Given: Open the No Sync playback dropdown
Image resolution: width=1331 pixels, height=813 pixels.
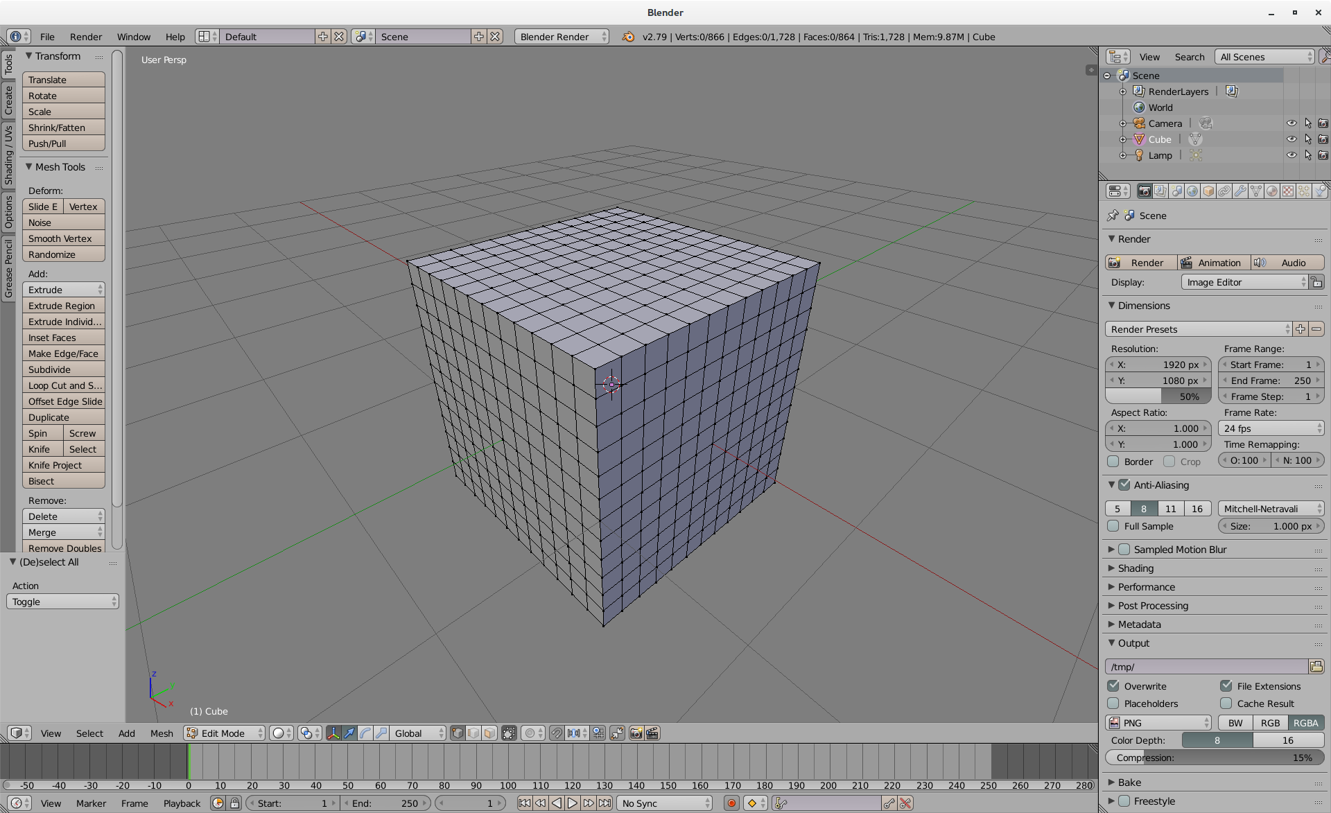Looking at the screenshot, I should coord(665,803).
